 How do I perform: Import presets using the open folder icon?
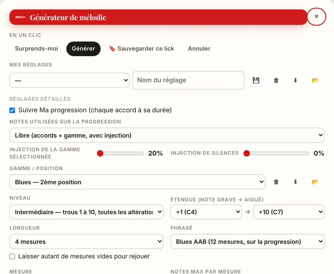click(x=315, y=80)
